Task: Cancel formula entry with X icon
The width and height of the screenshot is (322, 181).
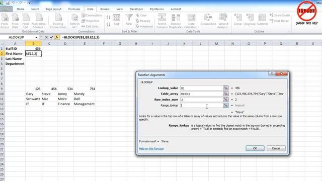Action: click(x=46, y=37)
